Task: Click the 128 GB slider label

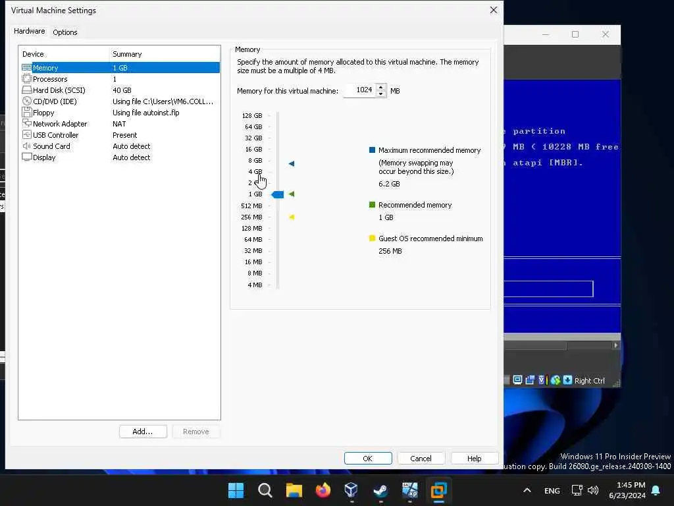Action: tap(252, 116)
